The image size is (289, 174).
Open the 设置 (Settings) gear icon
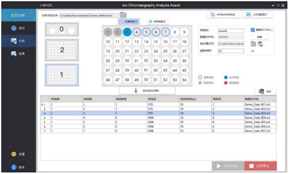point(13,154)
